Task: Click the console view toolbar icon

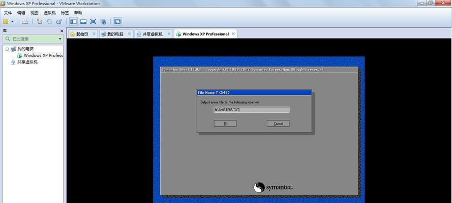Action: [x=117, y=21]
